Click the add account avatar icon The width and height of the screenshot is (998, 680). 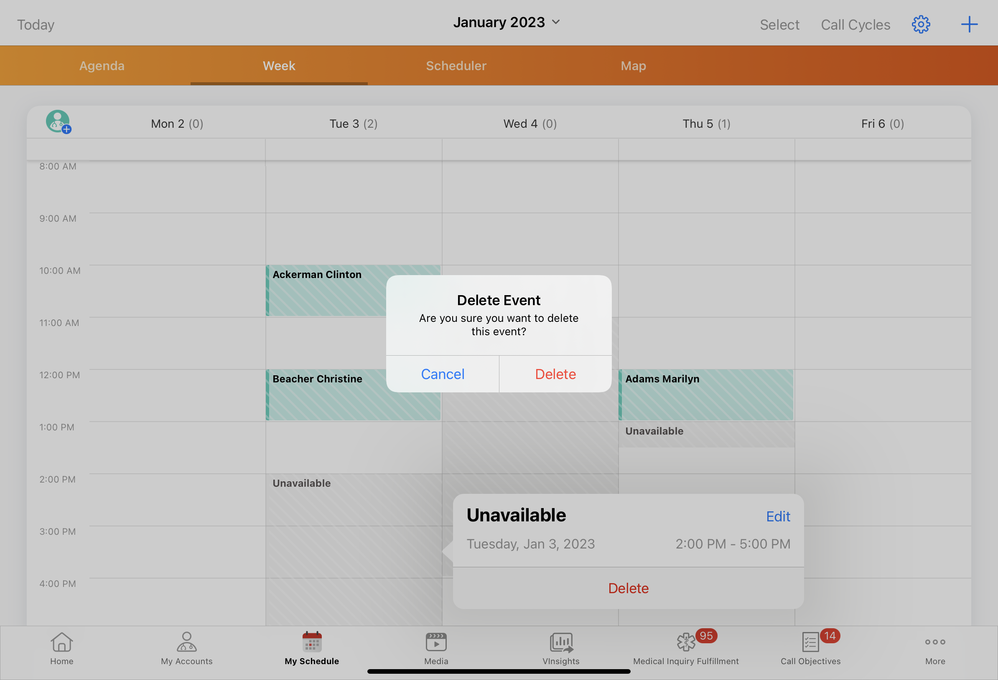59,122
